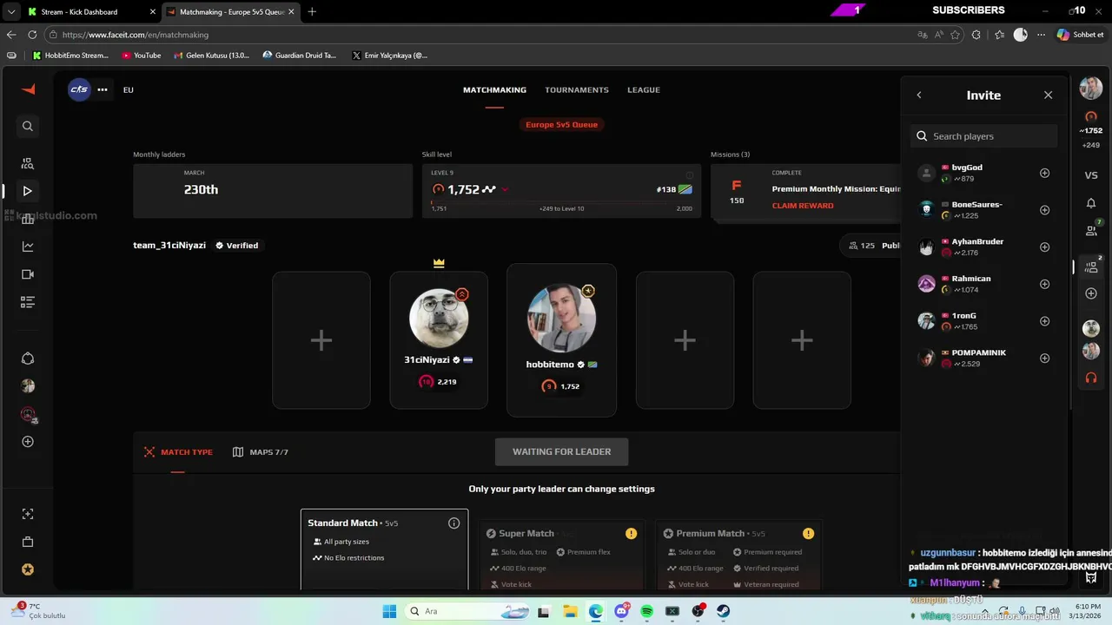Open the monthly ladder 230th card
This screenshot has height=625, width=1112.
(273, 190)
